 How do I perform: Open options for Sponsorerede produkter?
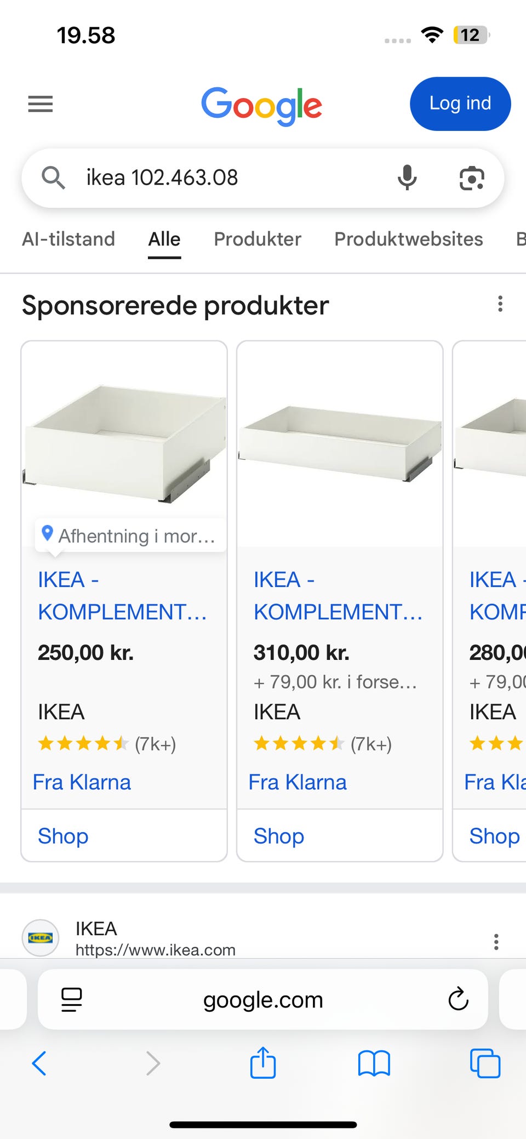[500, 304]
